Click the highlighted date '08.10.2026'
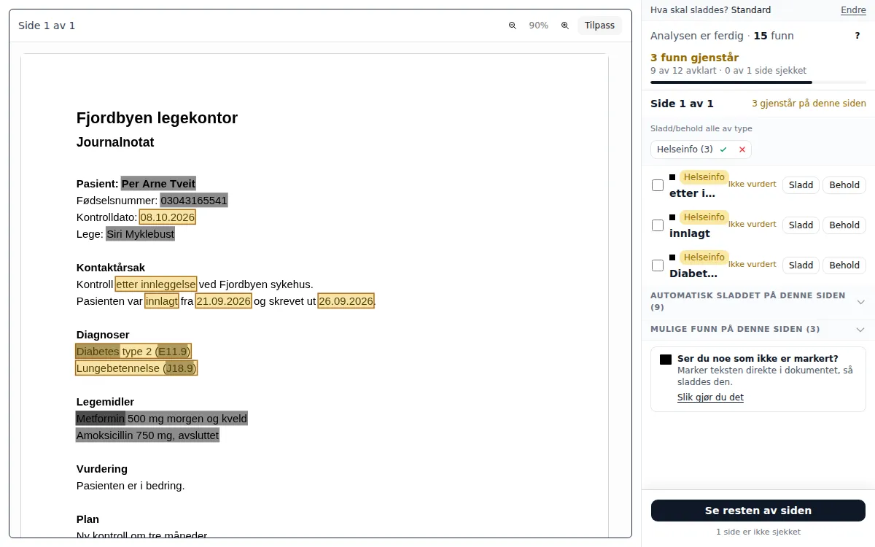 coord(168,217)
